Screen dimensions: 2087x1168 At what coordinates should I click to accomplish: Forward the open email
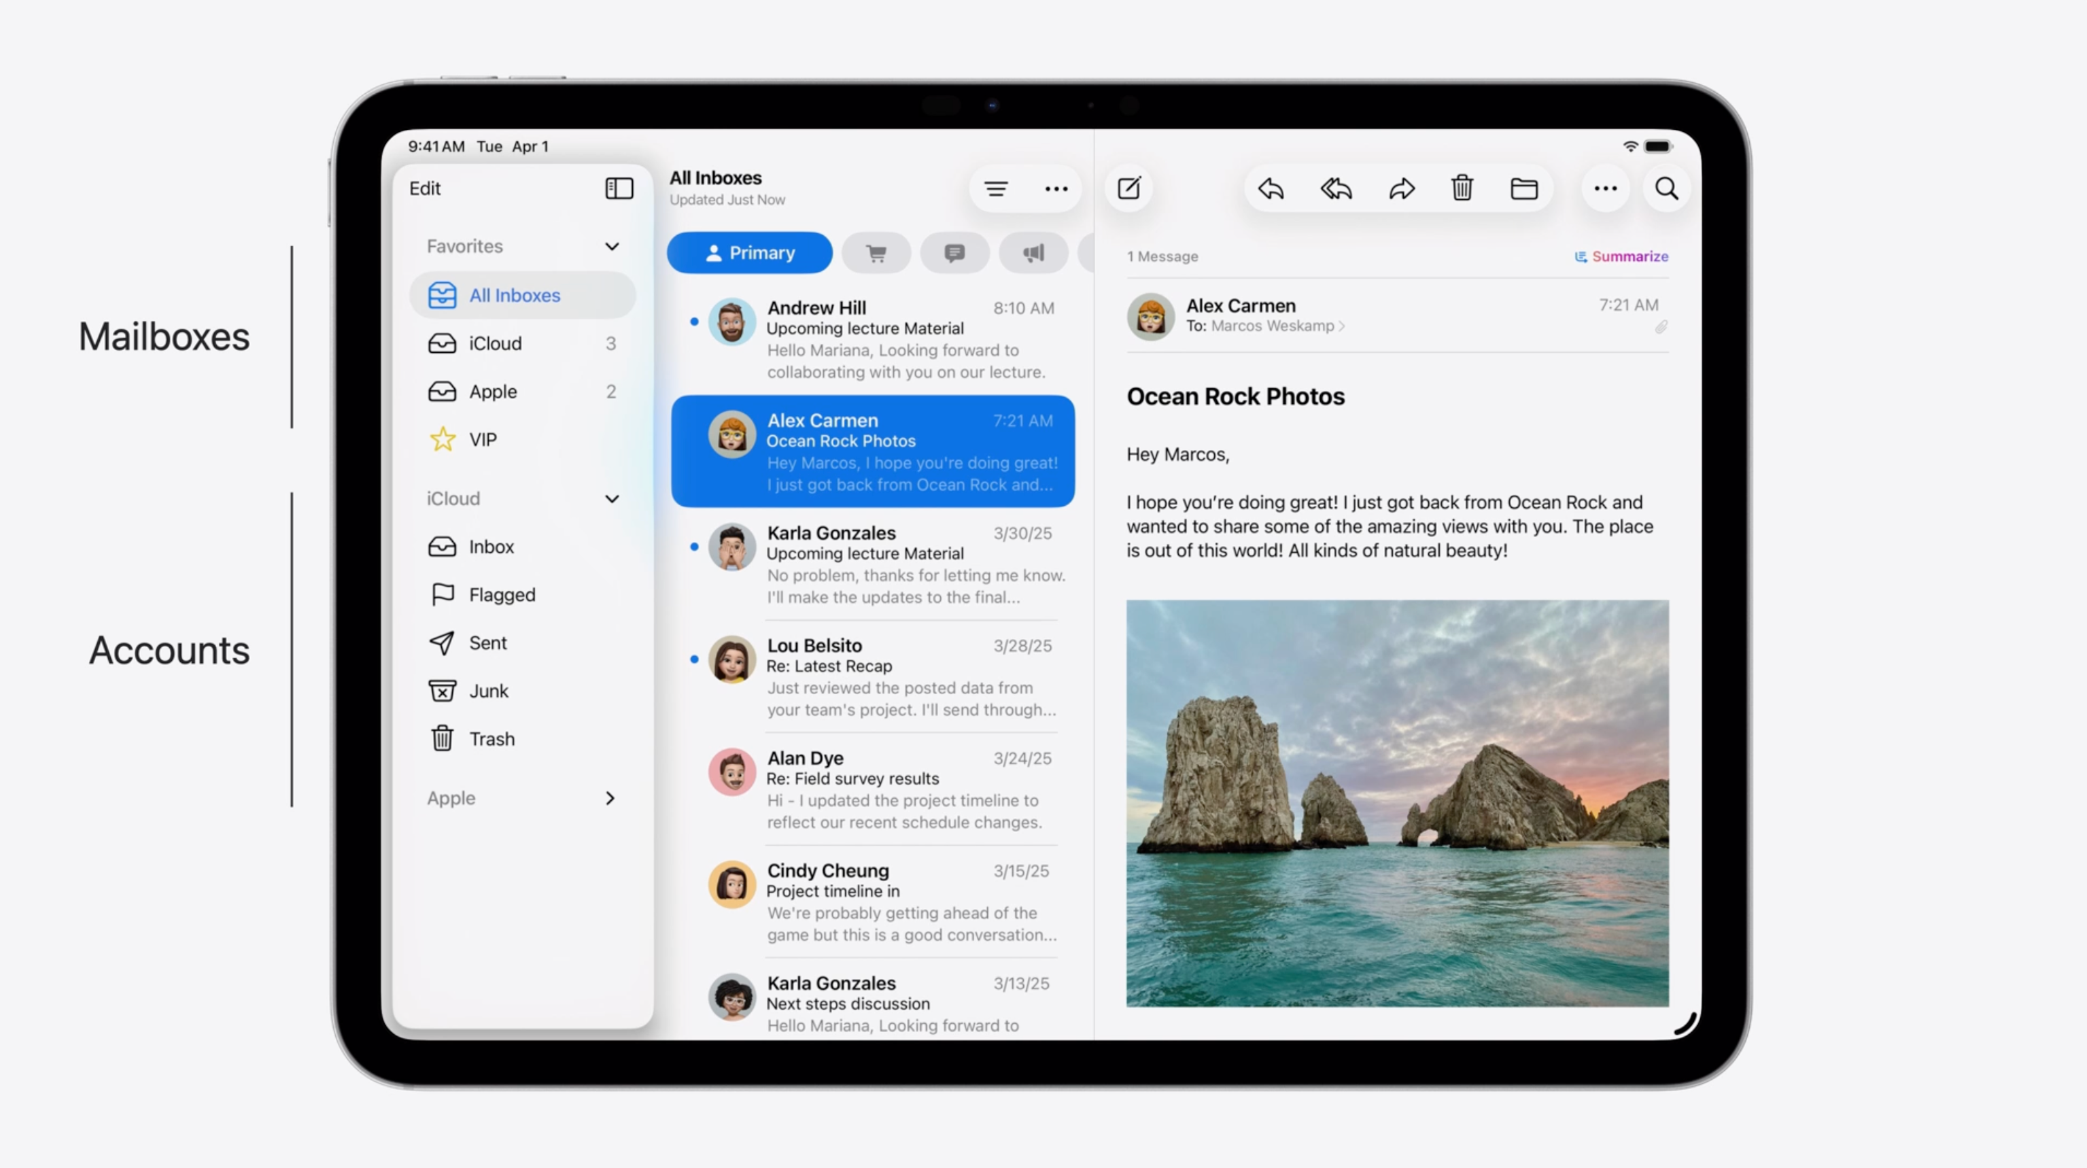click(1402, 189)
